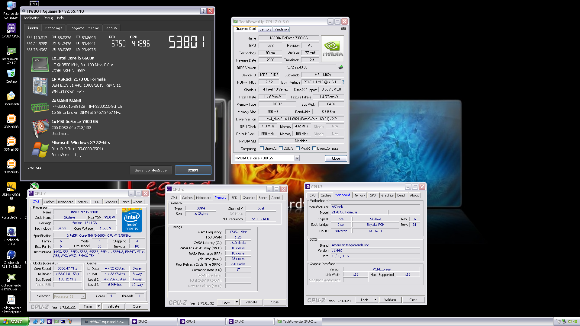Launch Cinebench 2003 shortcut
Image resolution: width=580 pixels, height=326 pixels.
pos(11,237)
